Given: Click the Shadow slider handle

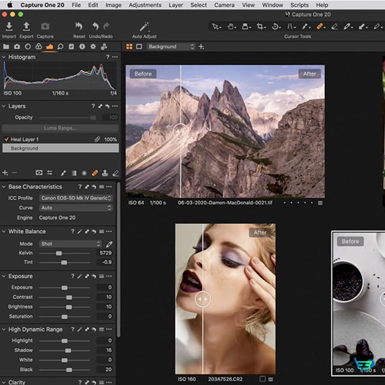Looking at the screenshot, I should pos(68,350).
